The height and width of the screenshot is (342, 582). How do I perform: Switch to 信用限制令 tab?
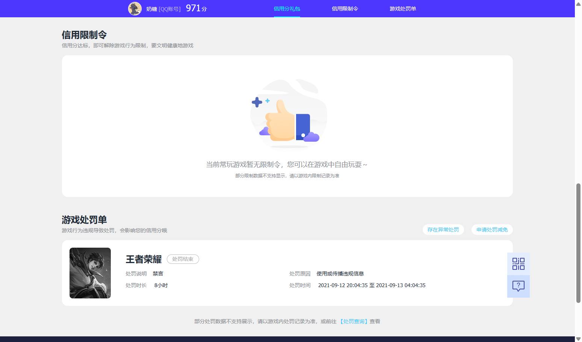(x=345, y=9)
